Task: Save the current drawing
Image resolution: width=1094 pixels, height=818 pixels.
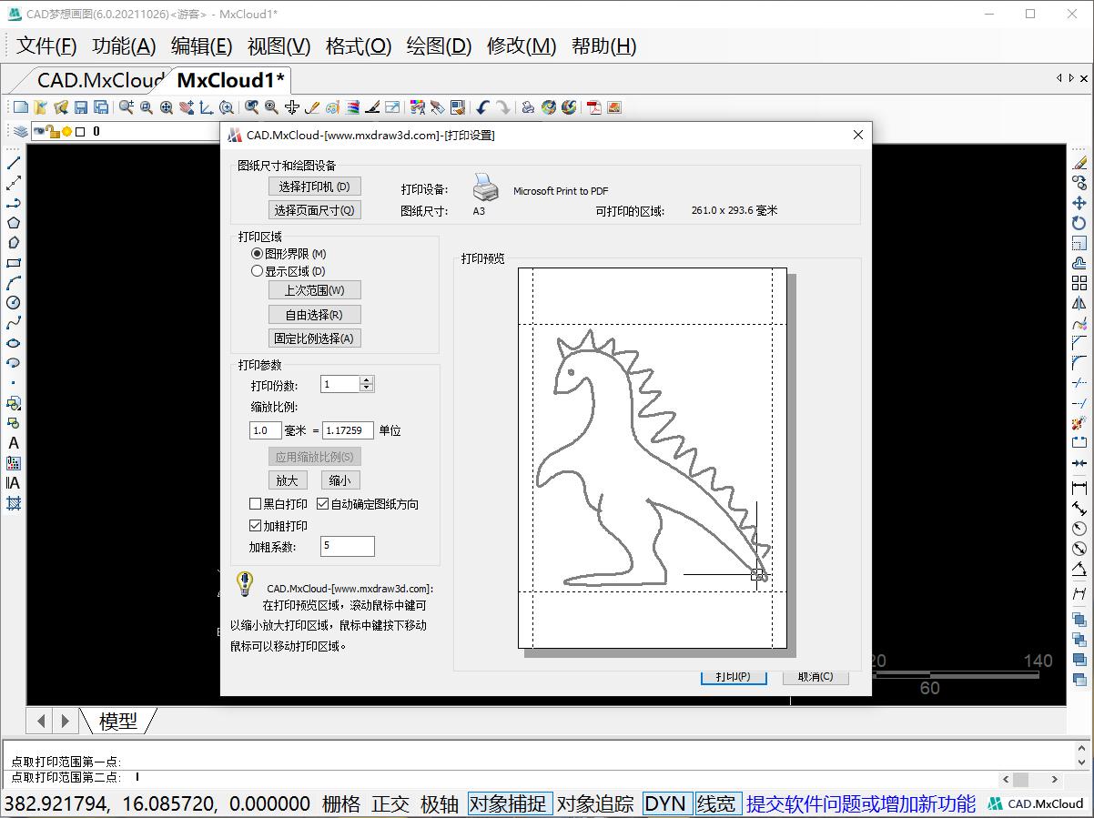Action: pos(82,107)
